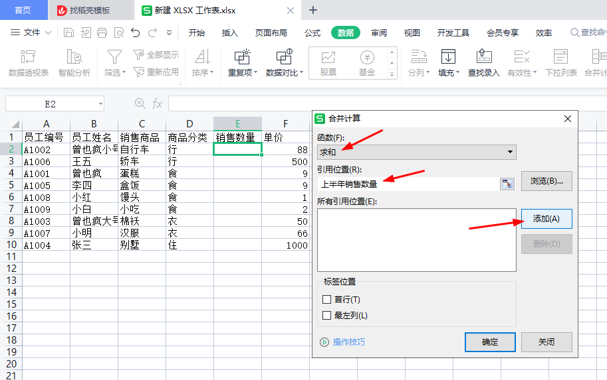
Task: Click the 填充 fill icon
Action: tap(448, 57)
